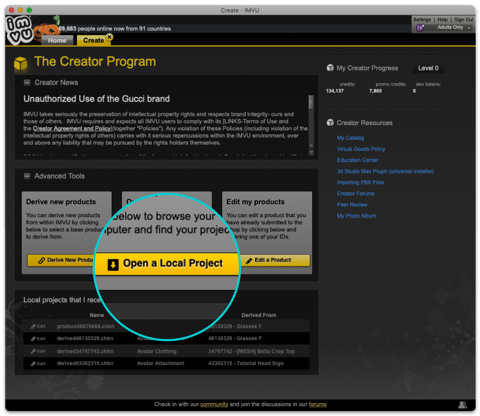The height and width of the screenshot is (416, 480).
Task: Open Creator Forums link
Action: tap(356, 193)
